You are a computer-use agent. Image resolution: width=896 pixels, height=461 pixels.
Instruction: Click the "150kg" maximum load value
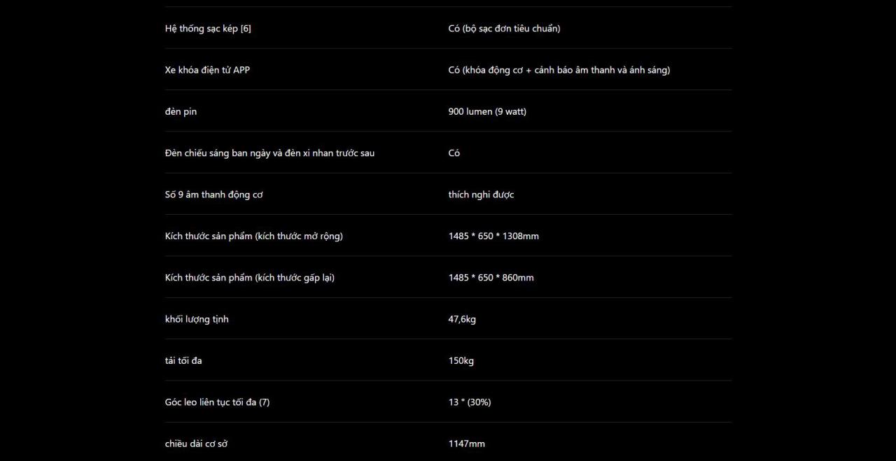point(461,361)
